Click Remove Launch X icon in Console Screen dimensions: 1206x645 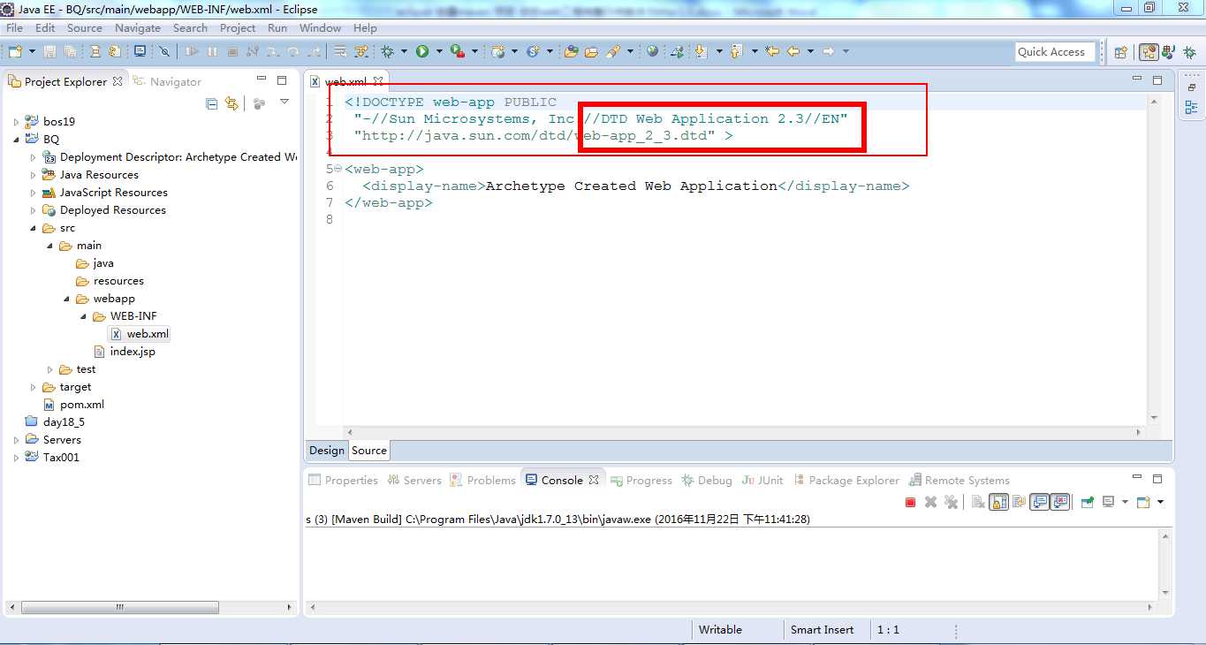tap(930, 502)
